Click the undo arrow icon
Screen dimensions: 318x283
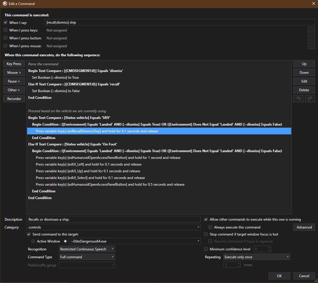click(298, 99)
